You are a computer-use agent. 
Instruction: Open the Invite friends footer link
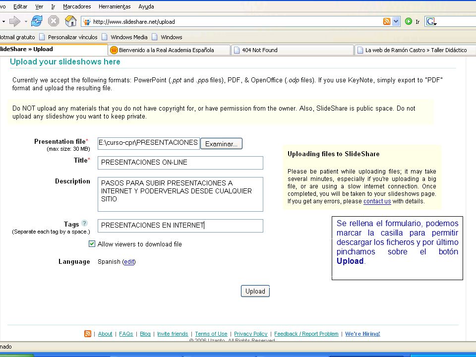pos(173,334)
